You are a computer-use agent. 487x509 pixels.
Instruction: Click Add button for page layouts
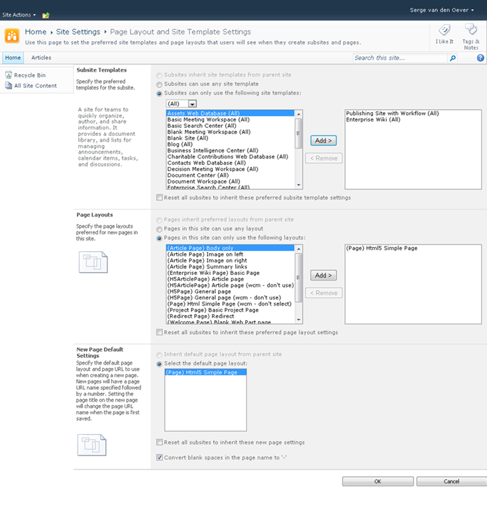click(x=323, y=275)
